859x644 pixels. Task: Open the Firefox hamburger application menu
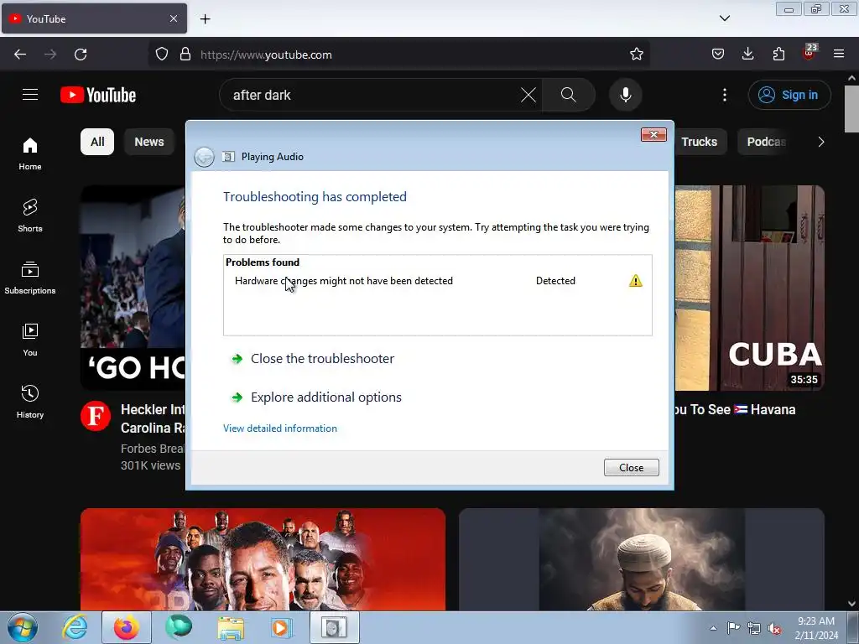839,55
